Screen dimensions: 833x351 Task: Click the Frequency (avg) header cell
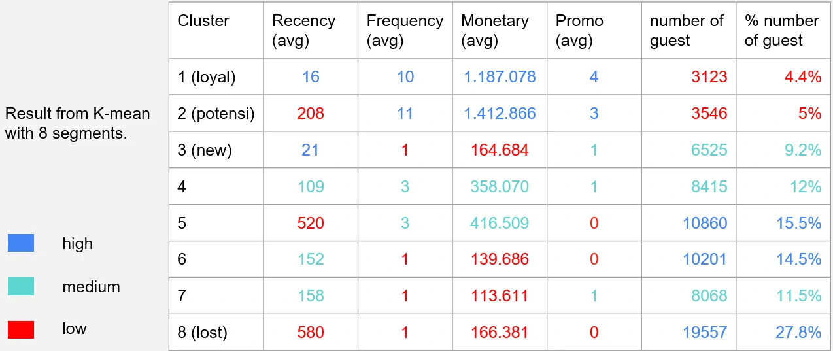tap(404, 30)
